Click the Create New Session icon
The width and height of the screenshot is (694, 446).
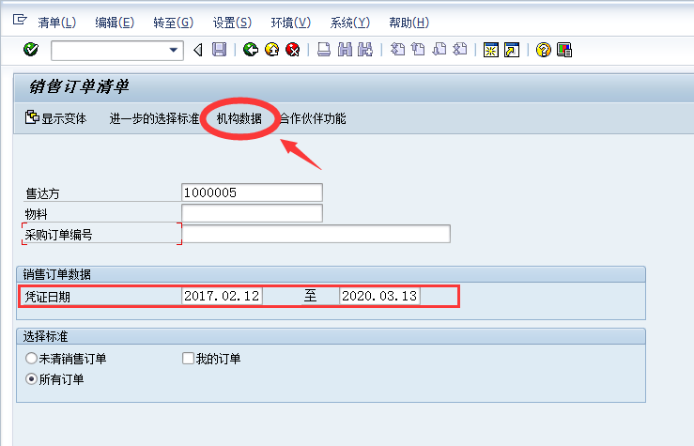491,50
